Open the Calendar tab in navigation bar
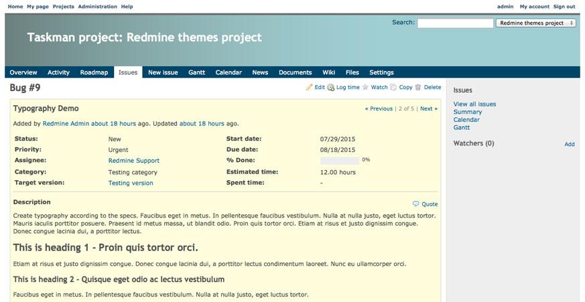 229,72
